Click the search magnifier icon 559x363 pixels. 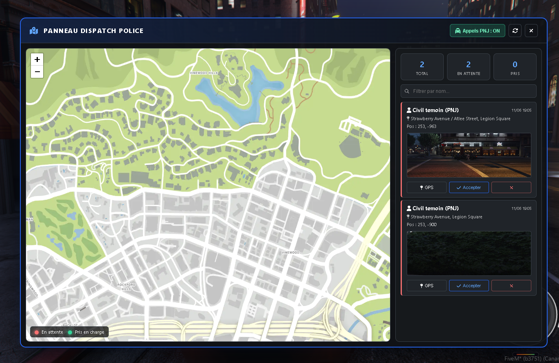[x=407, y=91]
